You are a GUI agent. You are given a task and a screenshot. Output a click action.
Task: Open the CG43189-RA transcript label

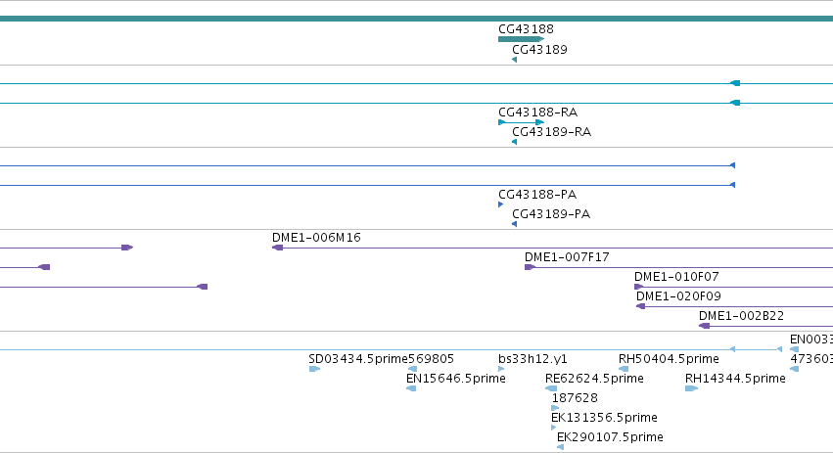[x=551, y=132]
